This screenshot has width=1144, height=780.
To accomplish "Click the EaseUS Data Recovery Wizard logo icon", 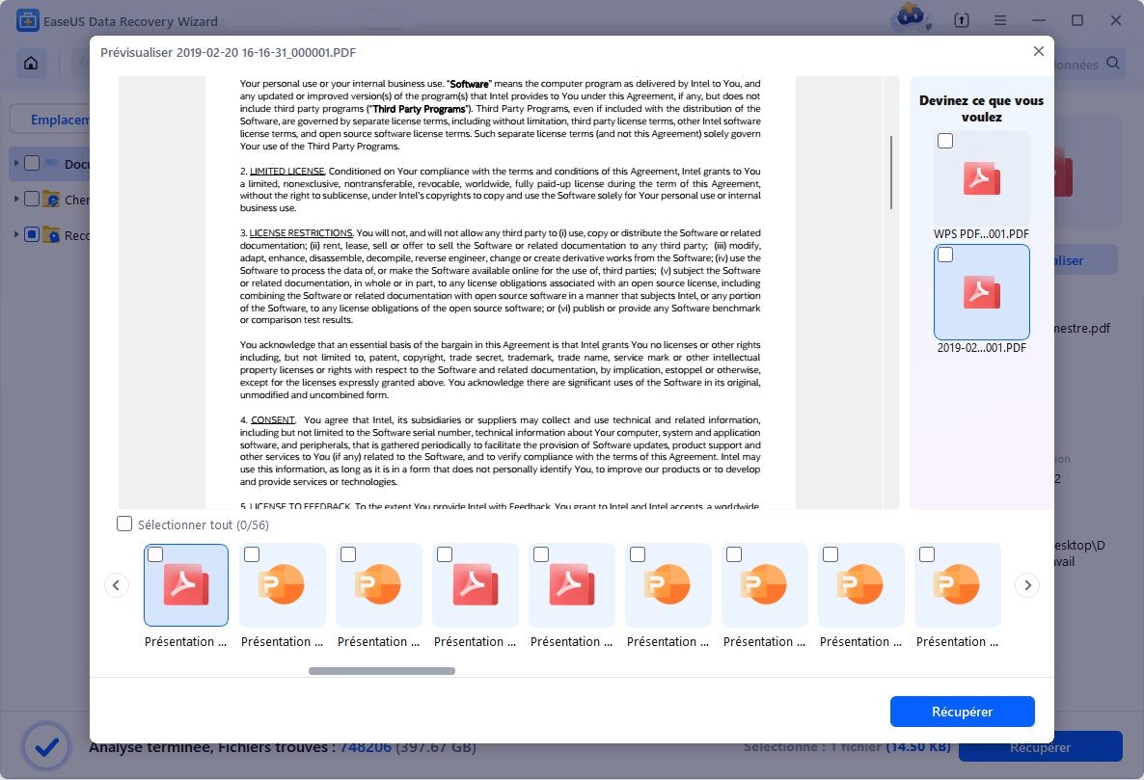I will click(x=27, y=19).
